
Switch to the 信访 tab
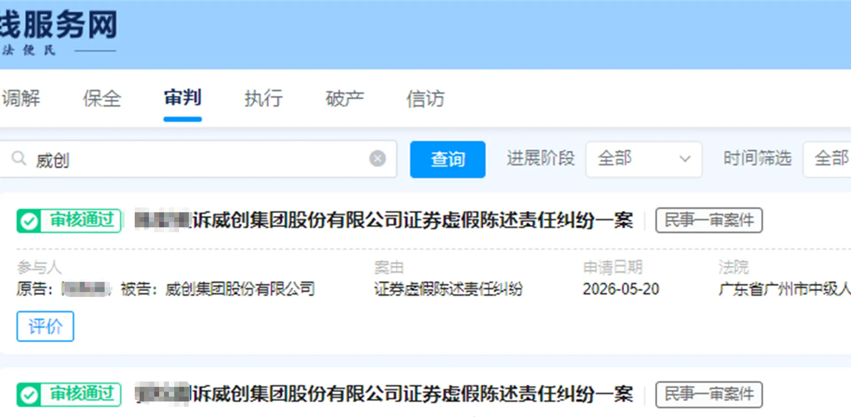point(425,98)
